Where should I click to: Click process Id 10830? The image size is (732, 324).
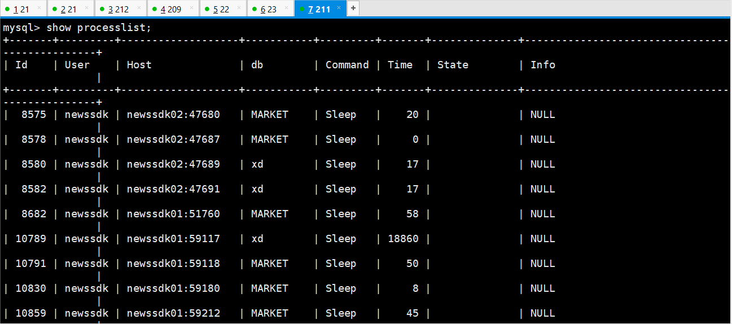pos(30,288)
